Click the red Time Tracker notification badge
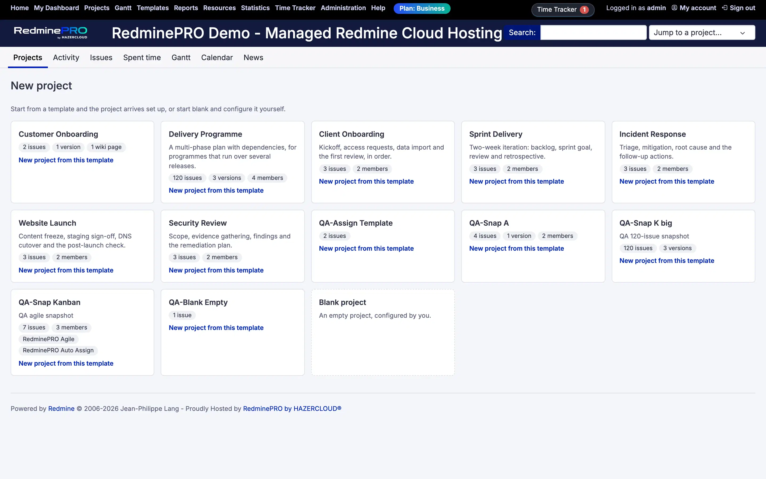This screenshot has width=766, height=479. click(584, 10)
